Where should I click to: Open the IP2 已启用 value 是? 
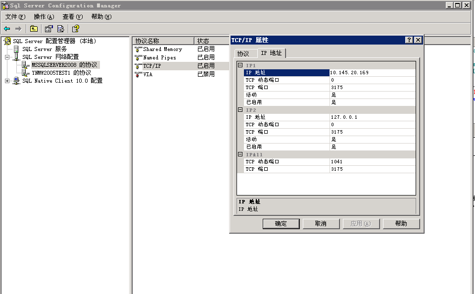point(372,147)
